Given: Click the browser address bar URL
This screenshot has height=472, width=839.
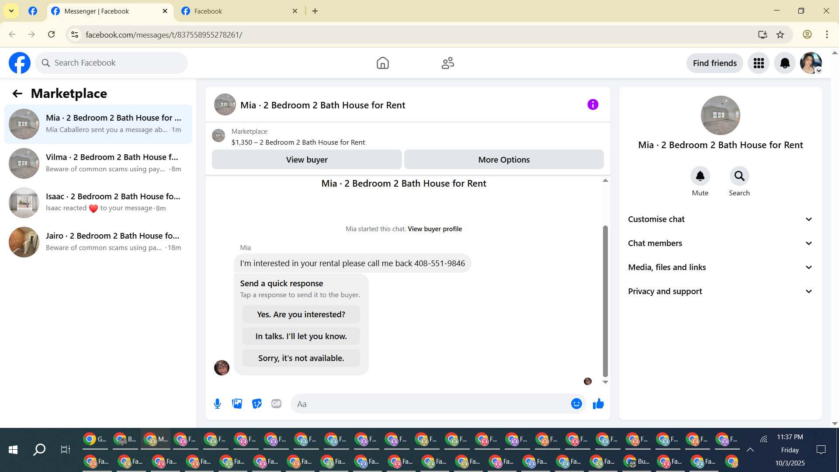Looking at the screenshot, I should [164, 35].
